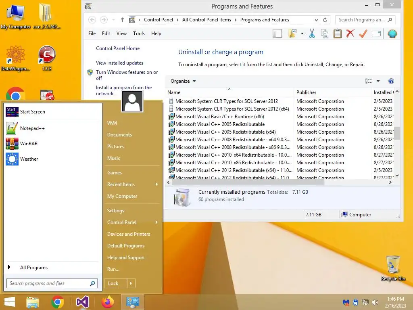413x310 pixels.
Task: Open Default Programs from start menu
Action: (x=126, y=246)
